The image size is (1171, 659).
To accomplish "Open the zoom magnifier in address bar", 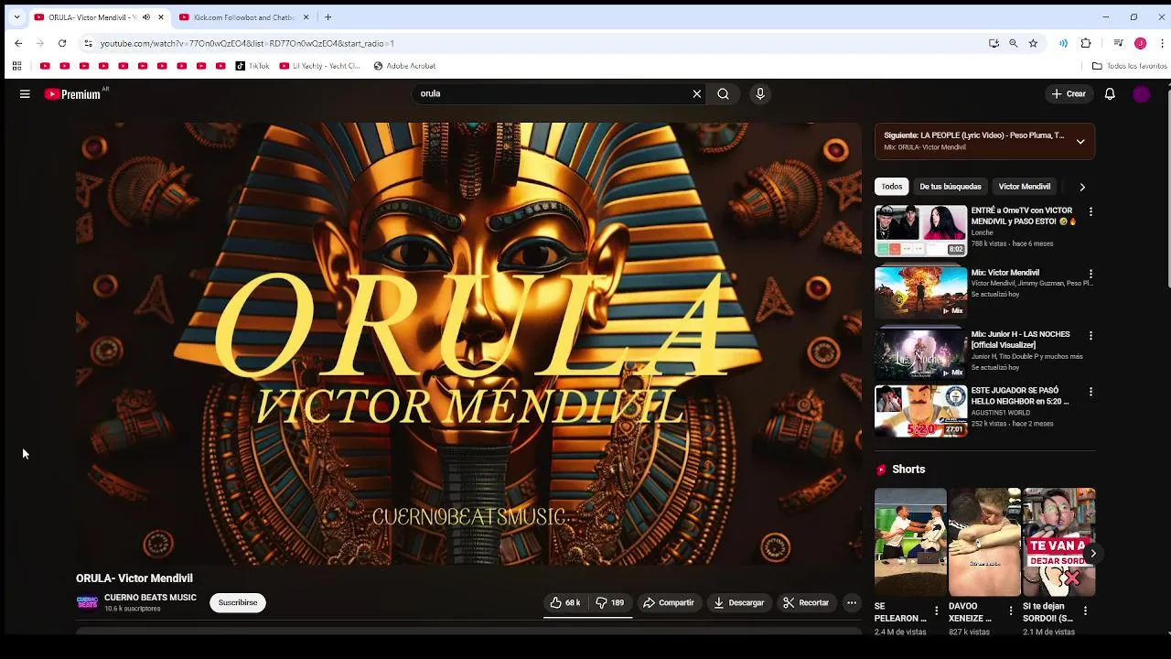I will pos(1013,43).
